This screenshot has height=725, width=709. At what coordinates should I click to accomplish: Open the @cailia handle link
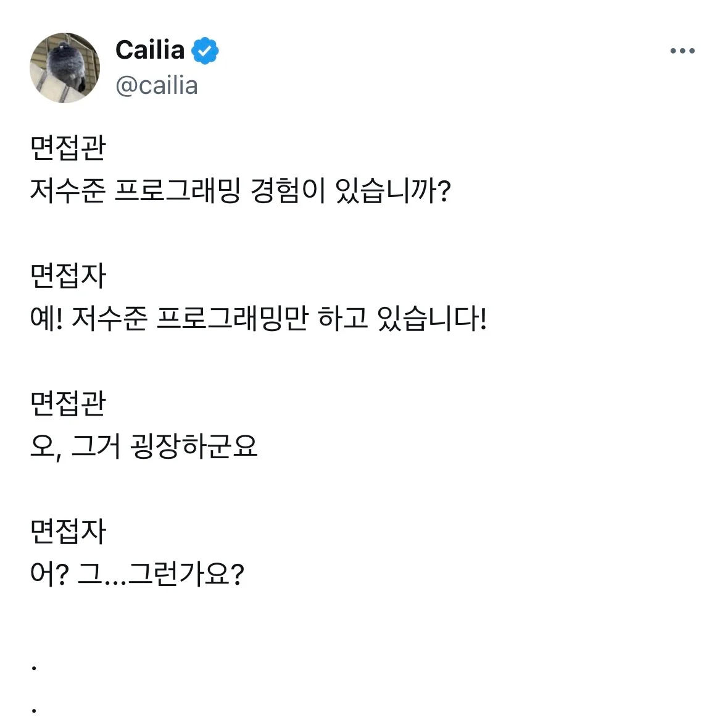tap(157, 86)
